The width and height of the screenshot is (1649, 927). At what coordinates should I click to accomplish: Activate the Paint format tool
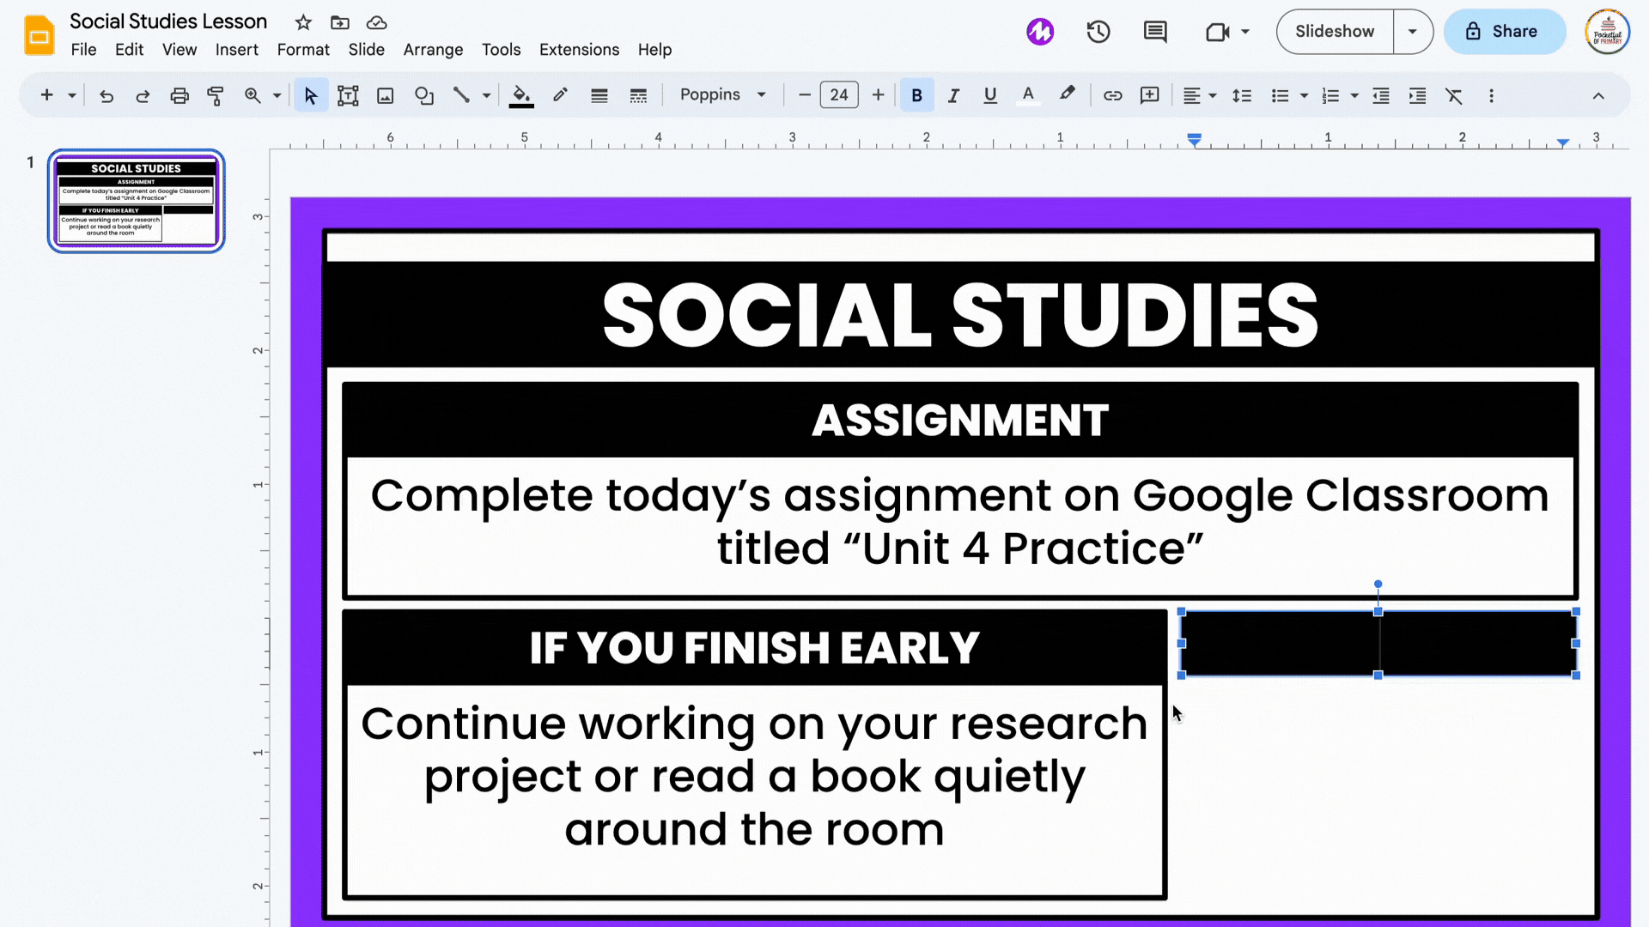click(215, 95)
